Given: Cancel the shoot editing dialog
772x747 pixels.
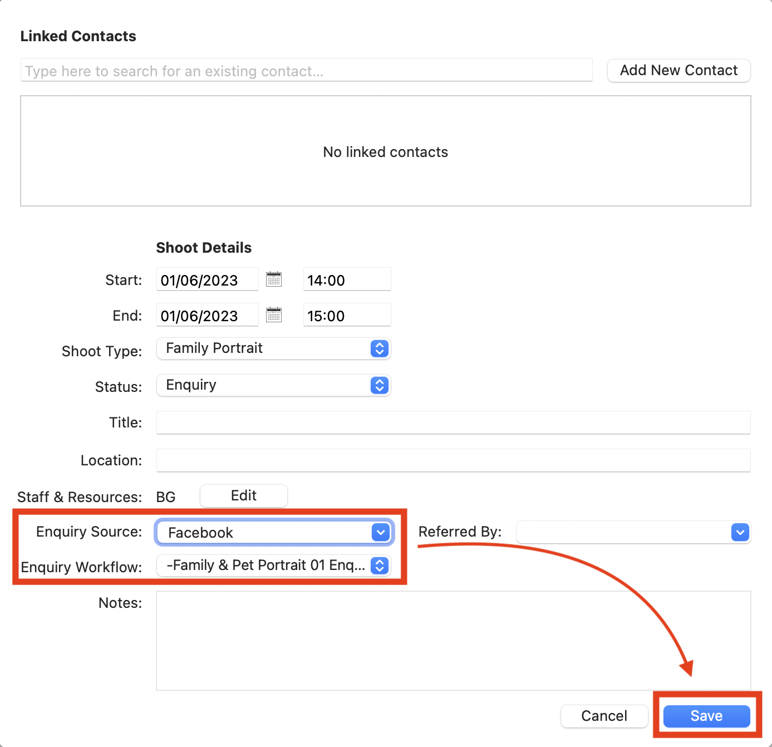Looking at the screenshot, I should 604,716.
